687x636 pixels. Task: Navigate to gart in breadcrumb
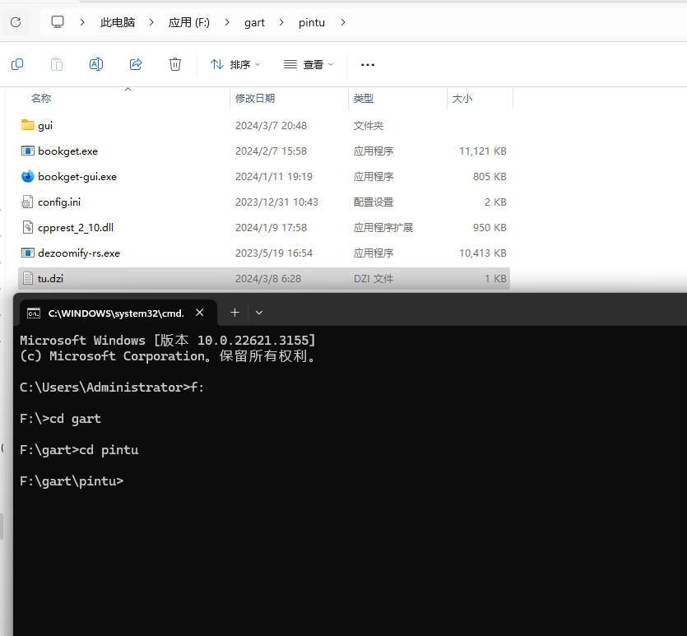point(254,22)
